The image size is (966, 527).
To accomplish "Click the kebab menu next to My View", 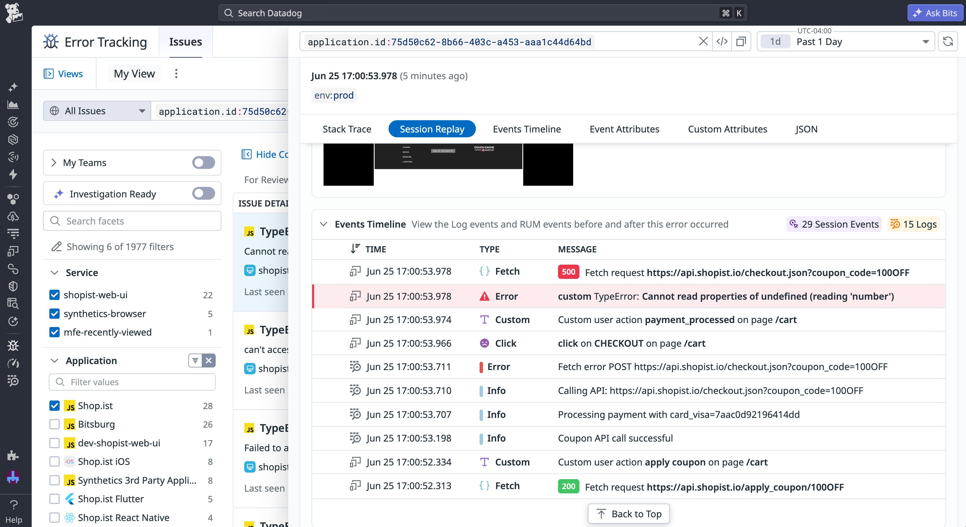I will [x=176, y=73].
